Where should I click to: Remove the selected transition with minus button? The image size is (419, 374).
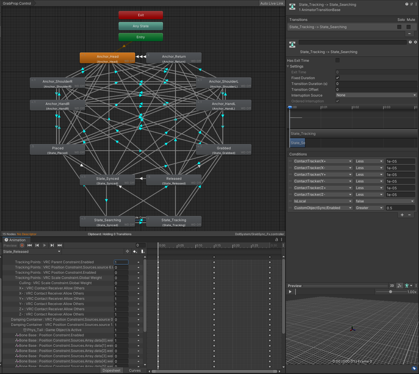[x=409, y=34]
